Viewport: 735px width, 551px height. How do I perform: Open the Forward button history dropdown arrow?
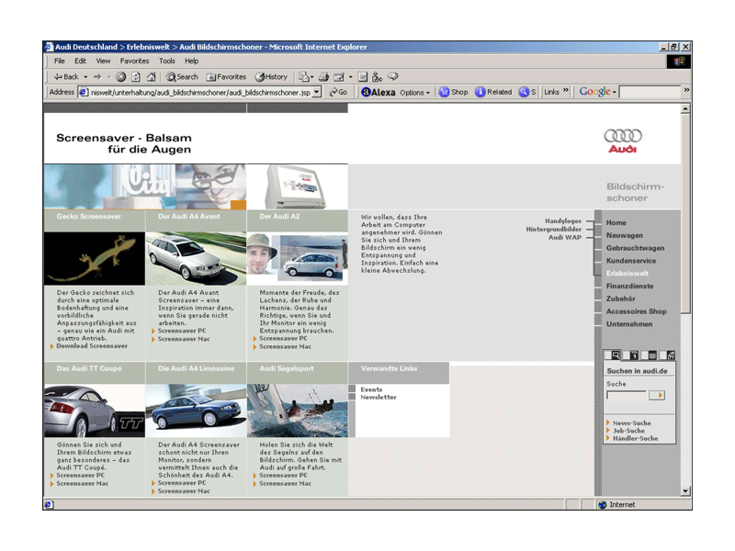pyautogui.click(x=108, y=77)
